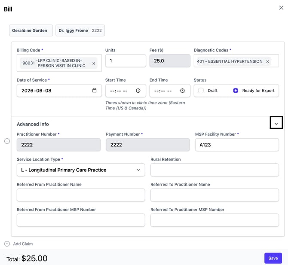Screen dimensions: 288x265
Task: Remove the 98031 billing code chip
Action: [94, 63]
